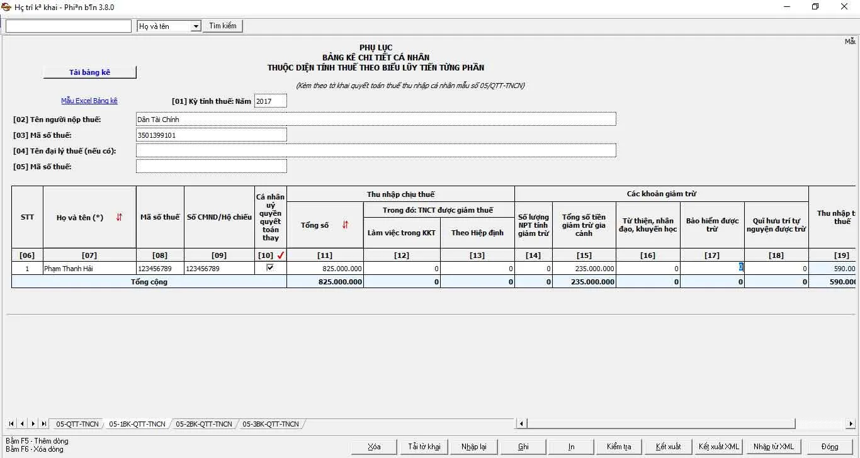
Task: Open the Họ và tên search criteria dropdown
Action: (195, 26)
